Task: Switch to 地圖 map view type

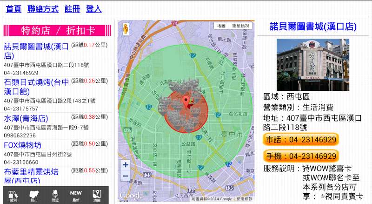Action: coord(221,26)
